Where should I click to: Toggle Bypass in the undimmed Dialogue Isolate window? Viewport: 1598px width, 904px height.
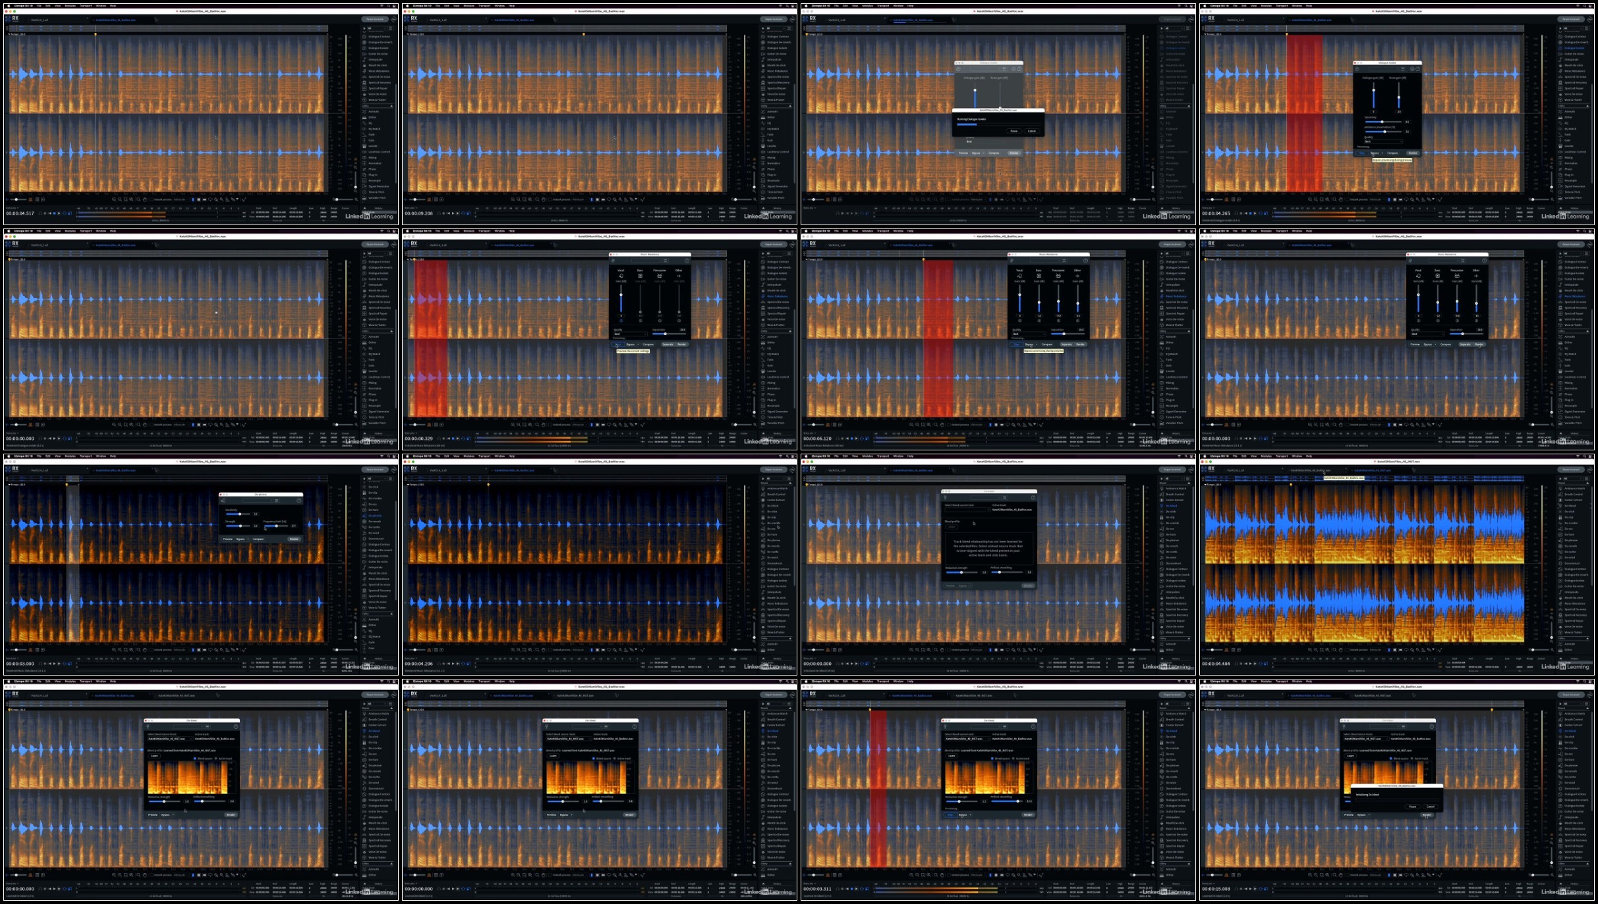(1375, 153)
